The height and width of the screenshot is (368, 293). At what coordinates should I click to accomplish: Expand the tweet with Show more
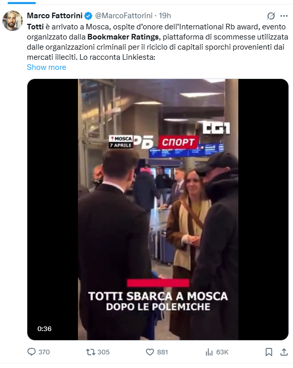47,67
